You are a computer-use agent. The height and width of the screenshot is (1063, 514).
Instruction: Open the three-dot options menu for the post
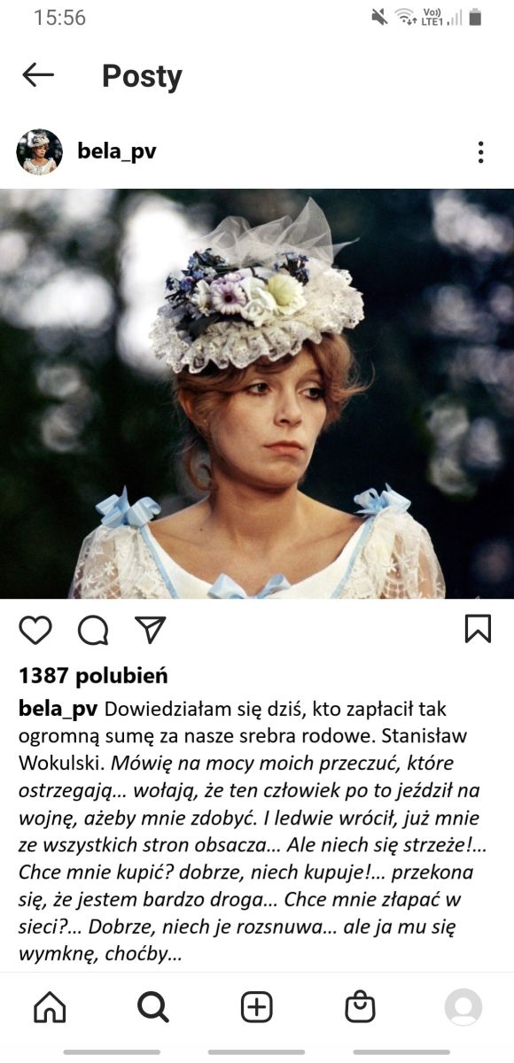[x=480, y=152]
